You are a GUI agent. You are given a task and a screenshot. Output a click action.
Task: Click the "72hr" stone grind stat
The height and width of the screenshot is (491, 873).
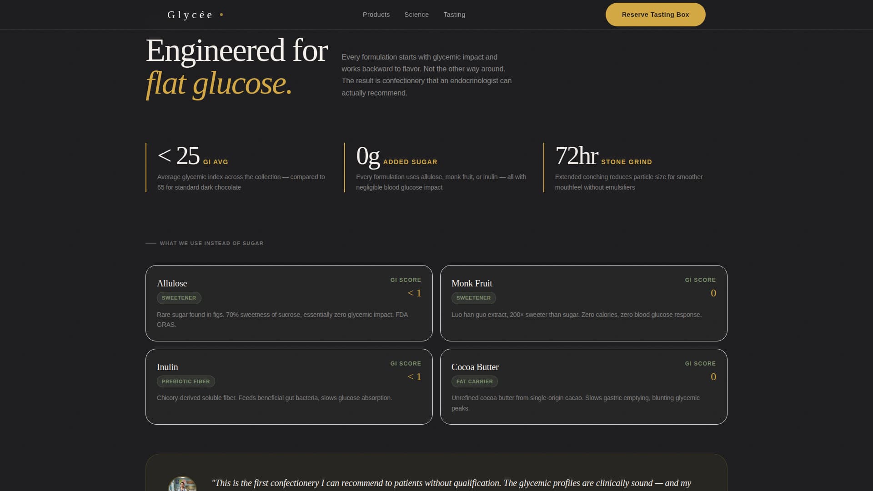(577, 156)
